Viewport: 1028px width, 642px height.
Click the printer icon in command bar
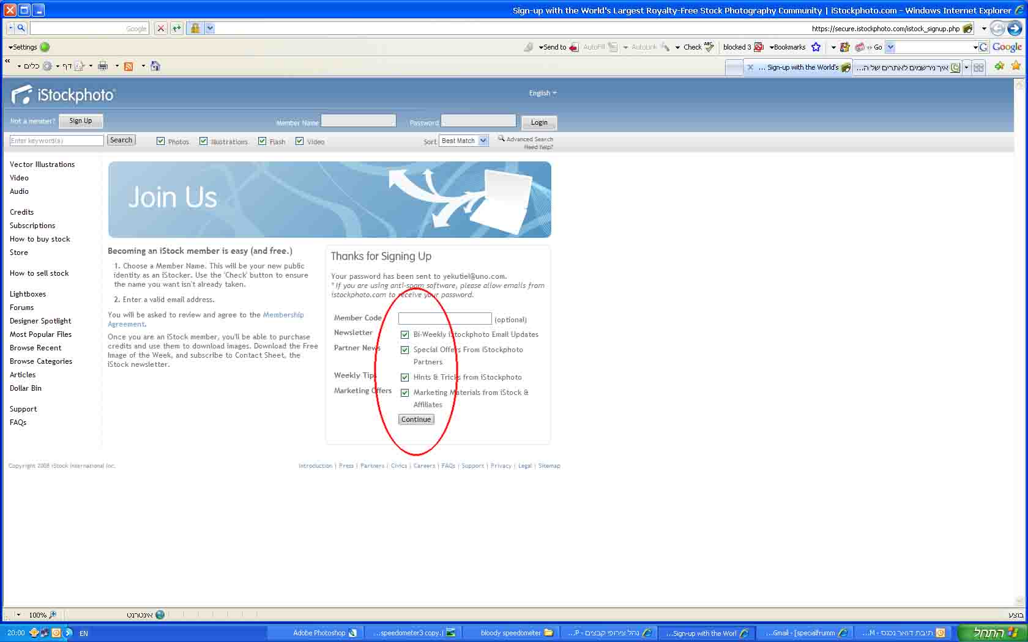tap(103, 66)
